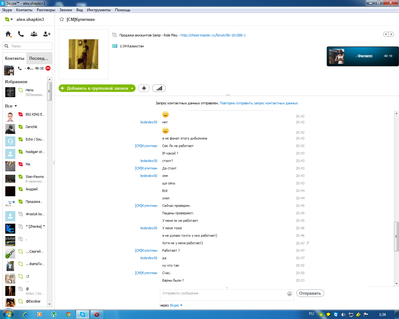Click the TeamViewer tray icon

(336, 315)
